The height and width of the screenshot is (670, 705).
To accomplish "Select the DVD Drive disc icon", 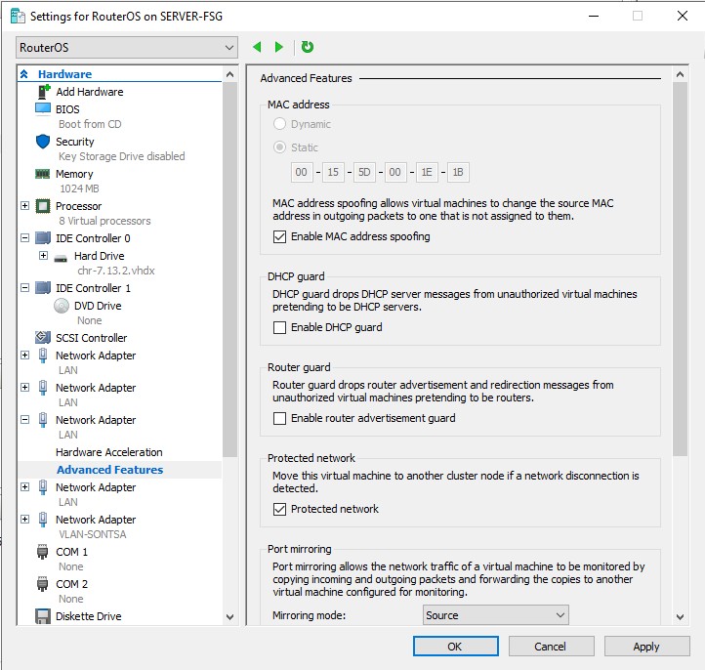I will [62, 306].
